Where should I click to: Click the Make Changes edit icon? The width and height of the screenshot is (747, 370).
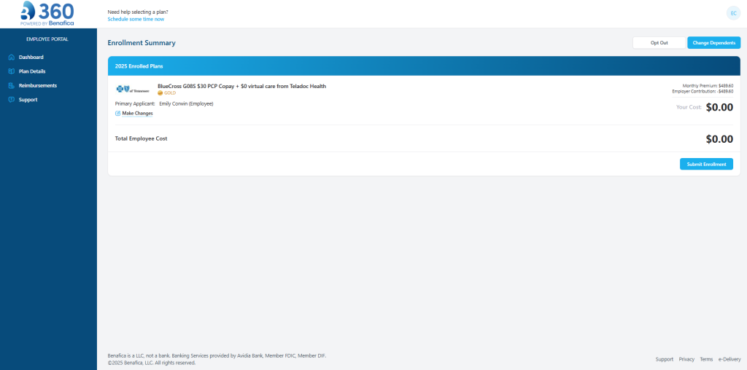[117, 113]
